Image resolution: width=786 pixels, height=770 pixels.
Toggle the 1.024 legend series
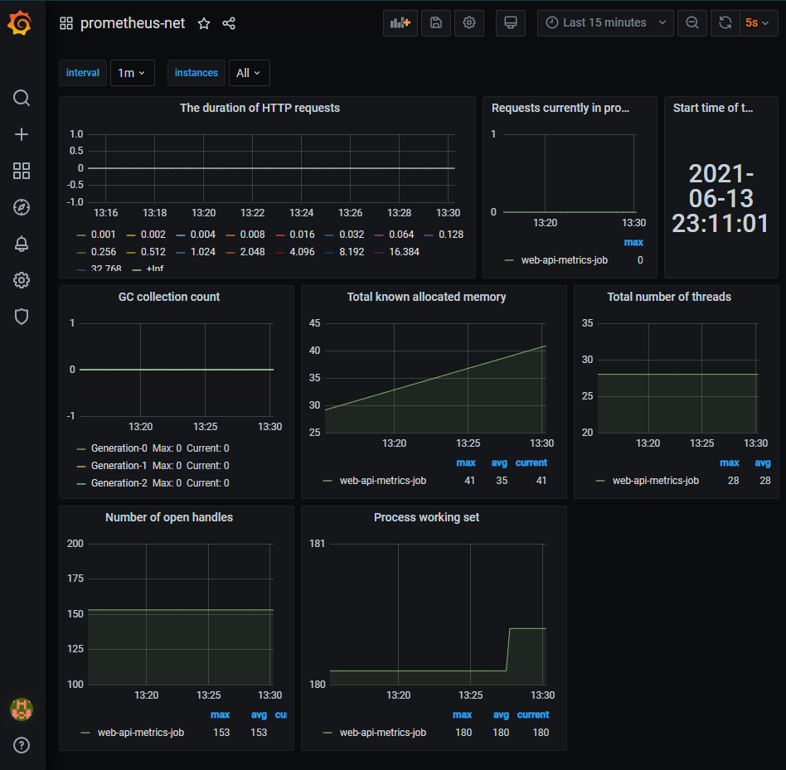point(202,252)
